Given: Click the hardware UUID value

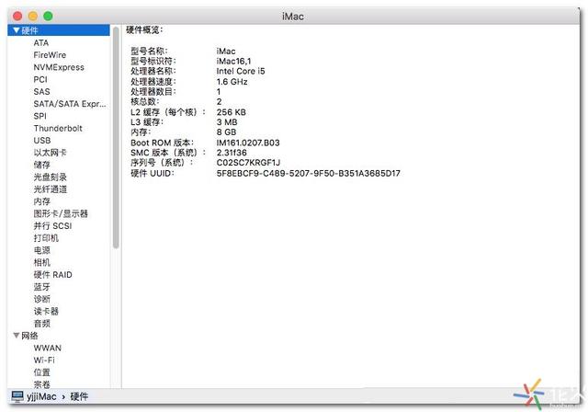Looking at the screenshot, I should tap(309, 174).
